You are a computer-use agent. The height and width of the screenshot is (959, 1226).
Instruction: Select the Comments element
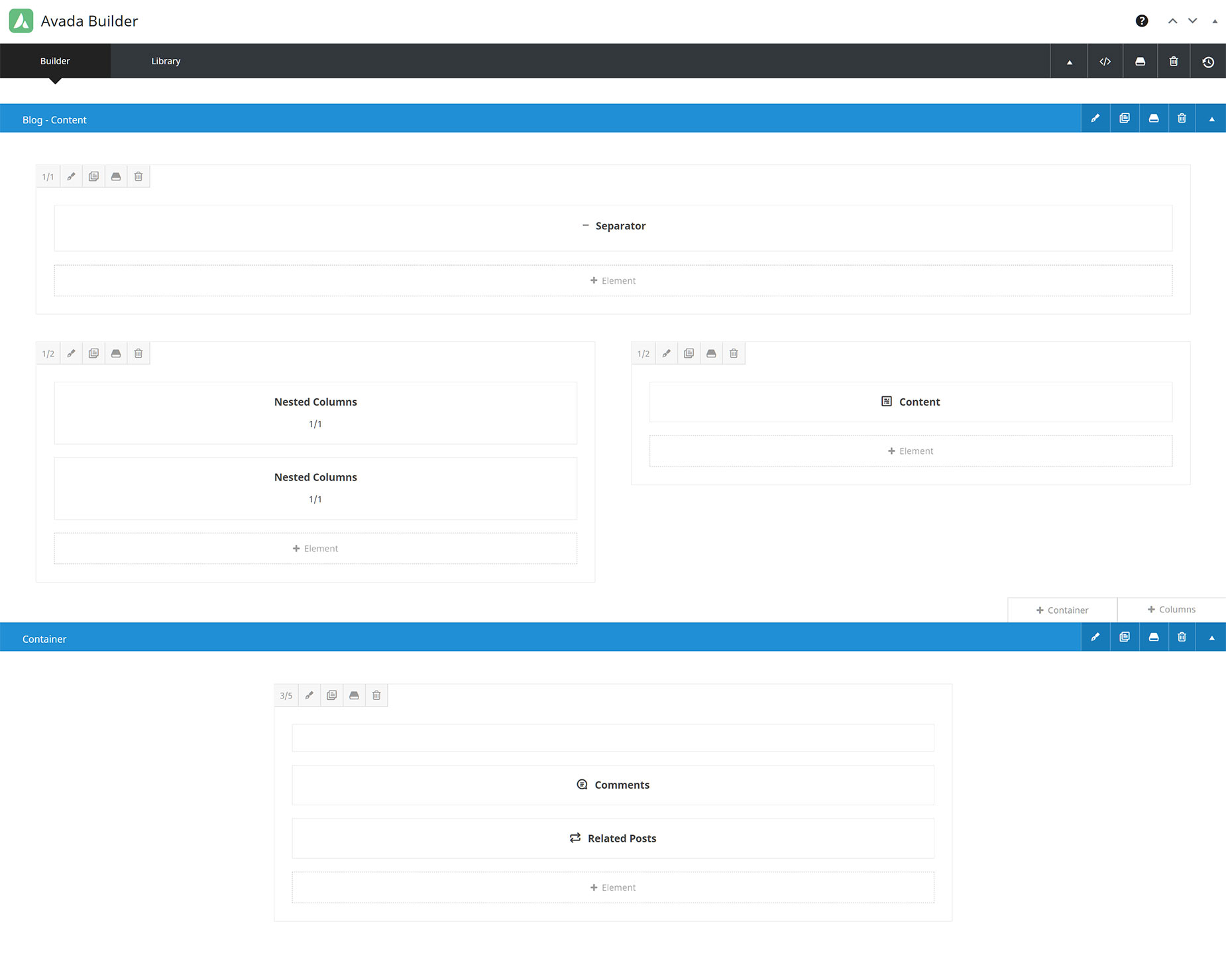613,785
